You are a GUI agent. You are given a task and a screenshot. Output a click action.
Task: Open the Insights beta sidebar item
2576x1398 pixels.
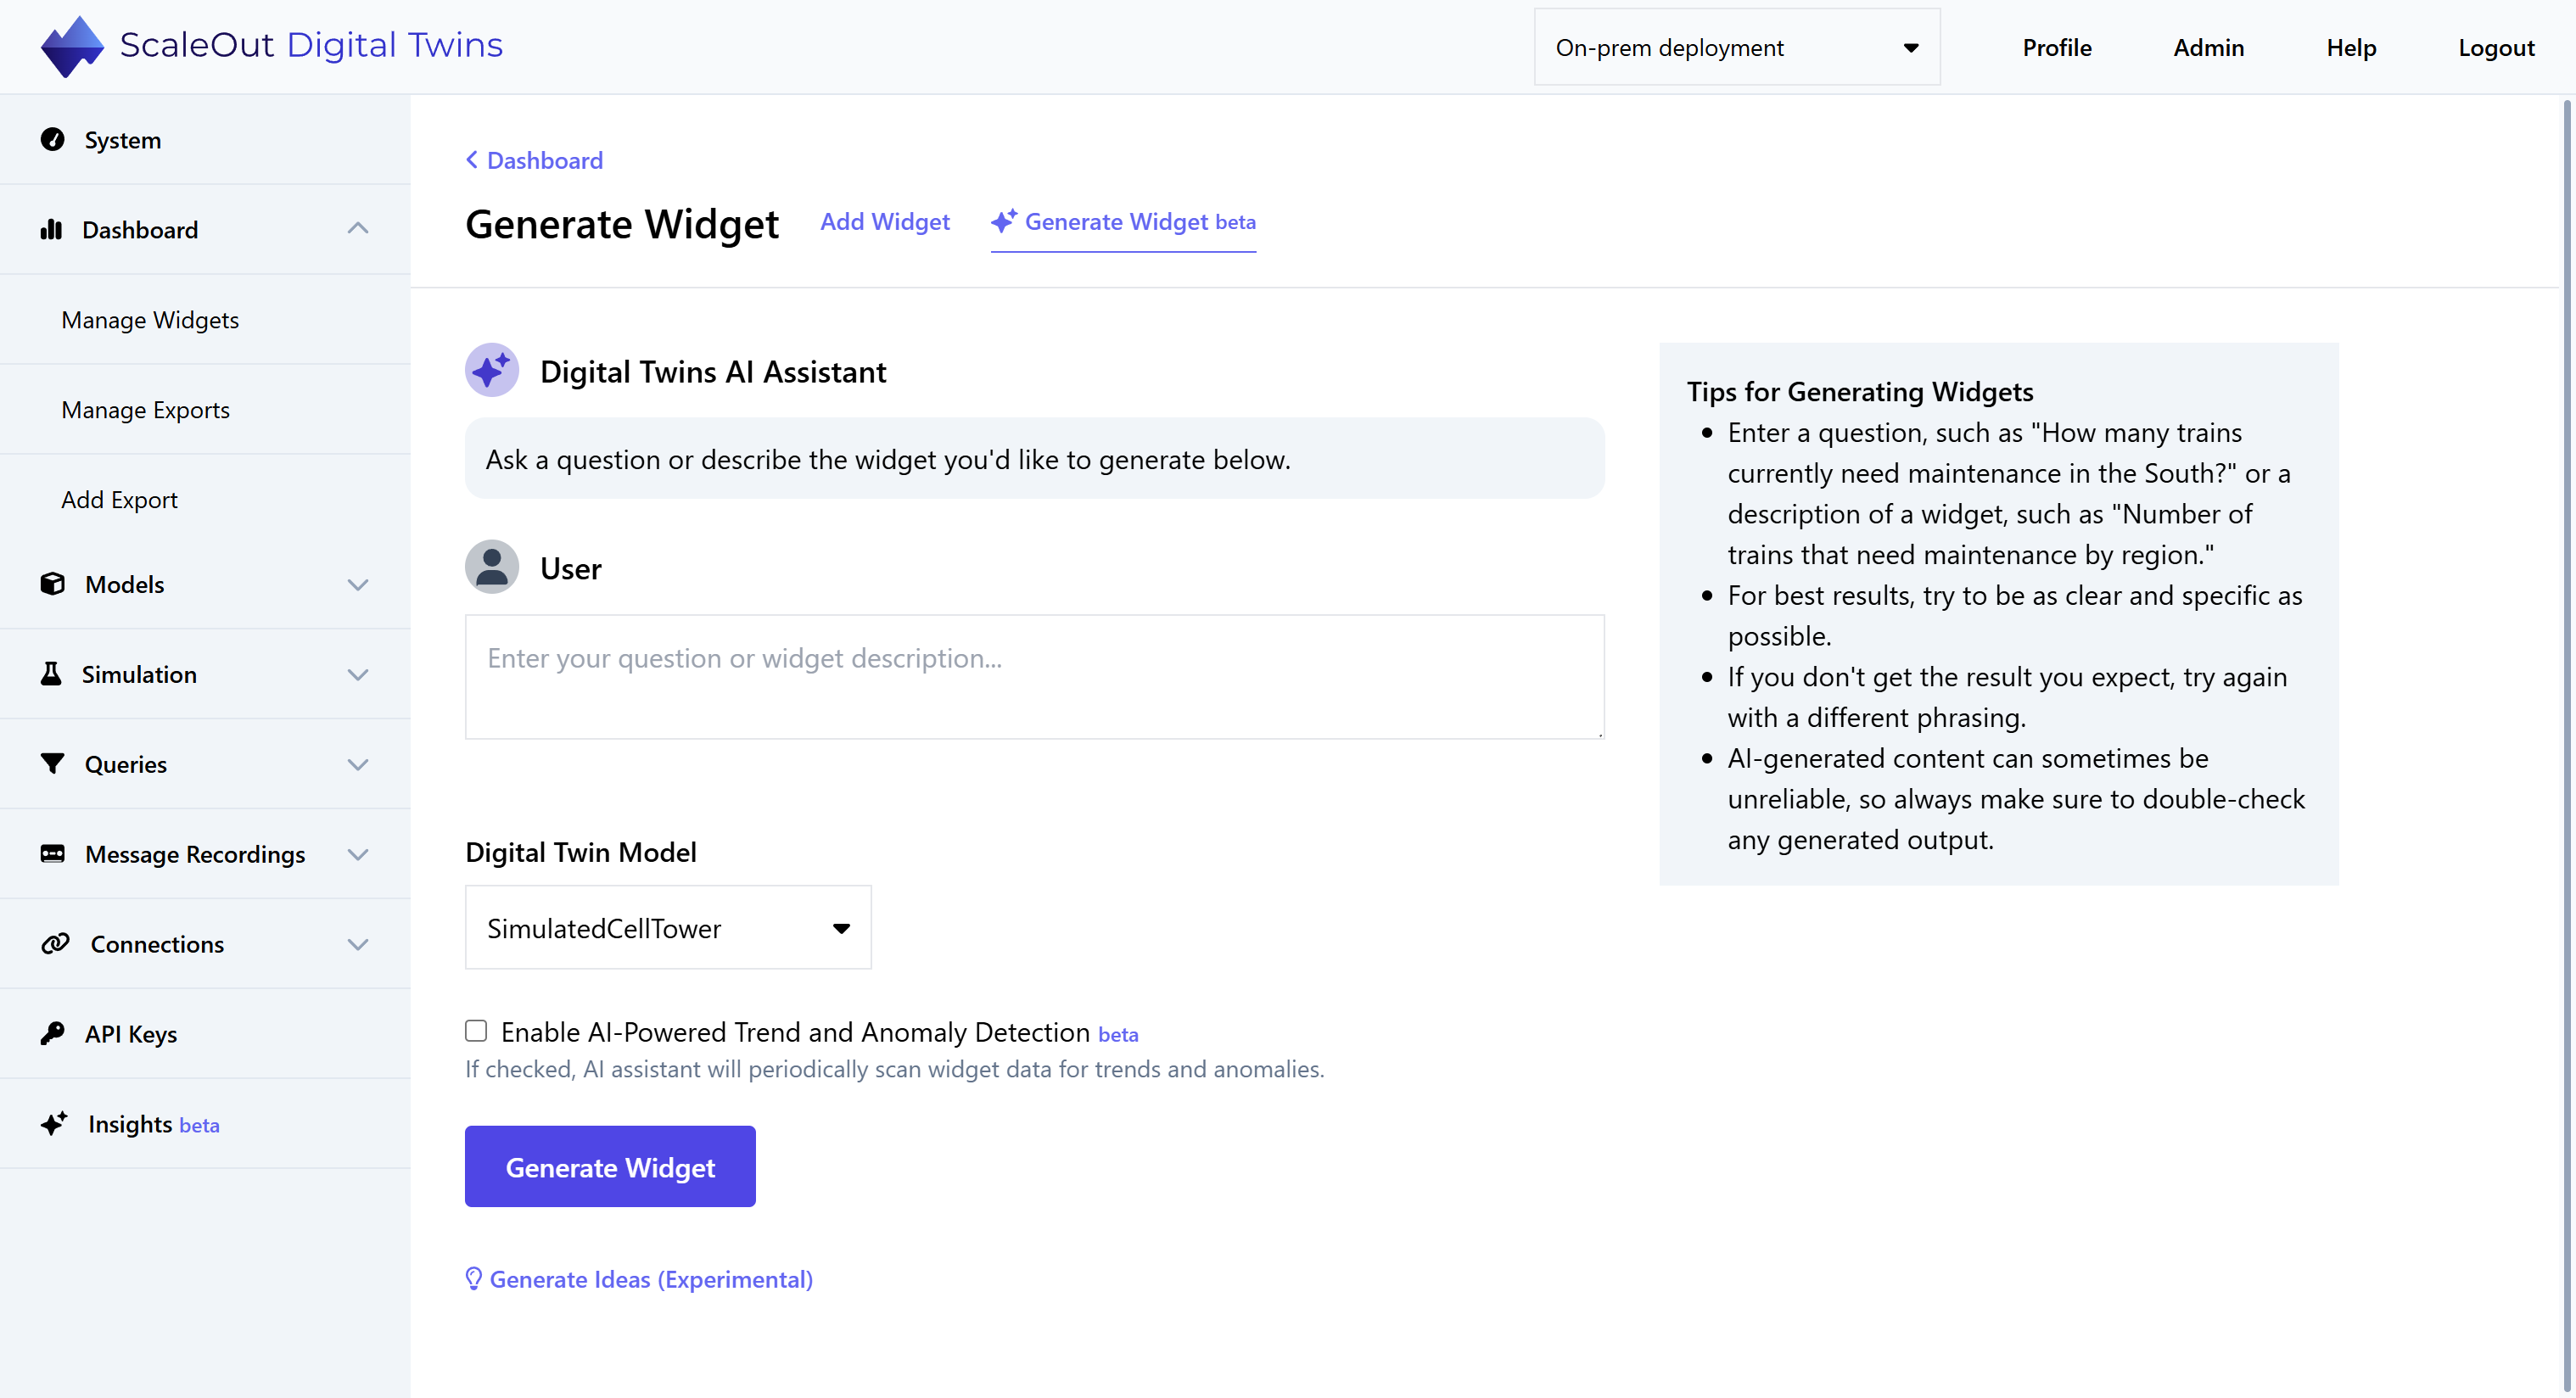205,1123
